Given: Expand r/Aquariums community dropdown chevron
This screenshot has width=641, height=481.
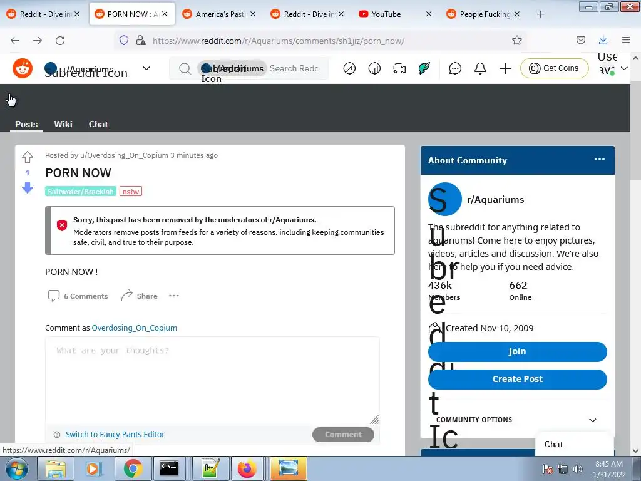Looking at the screenshot, I should tap(146, 68).
